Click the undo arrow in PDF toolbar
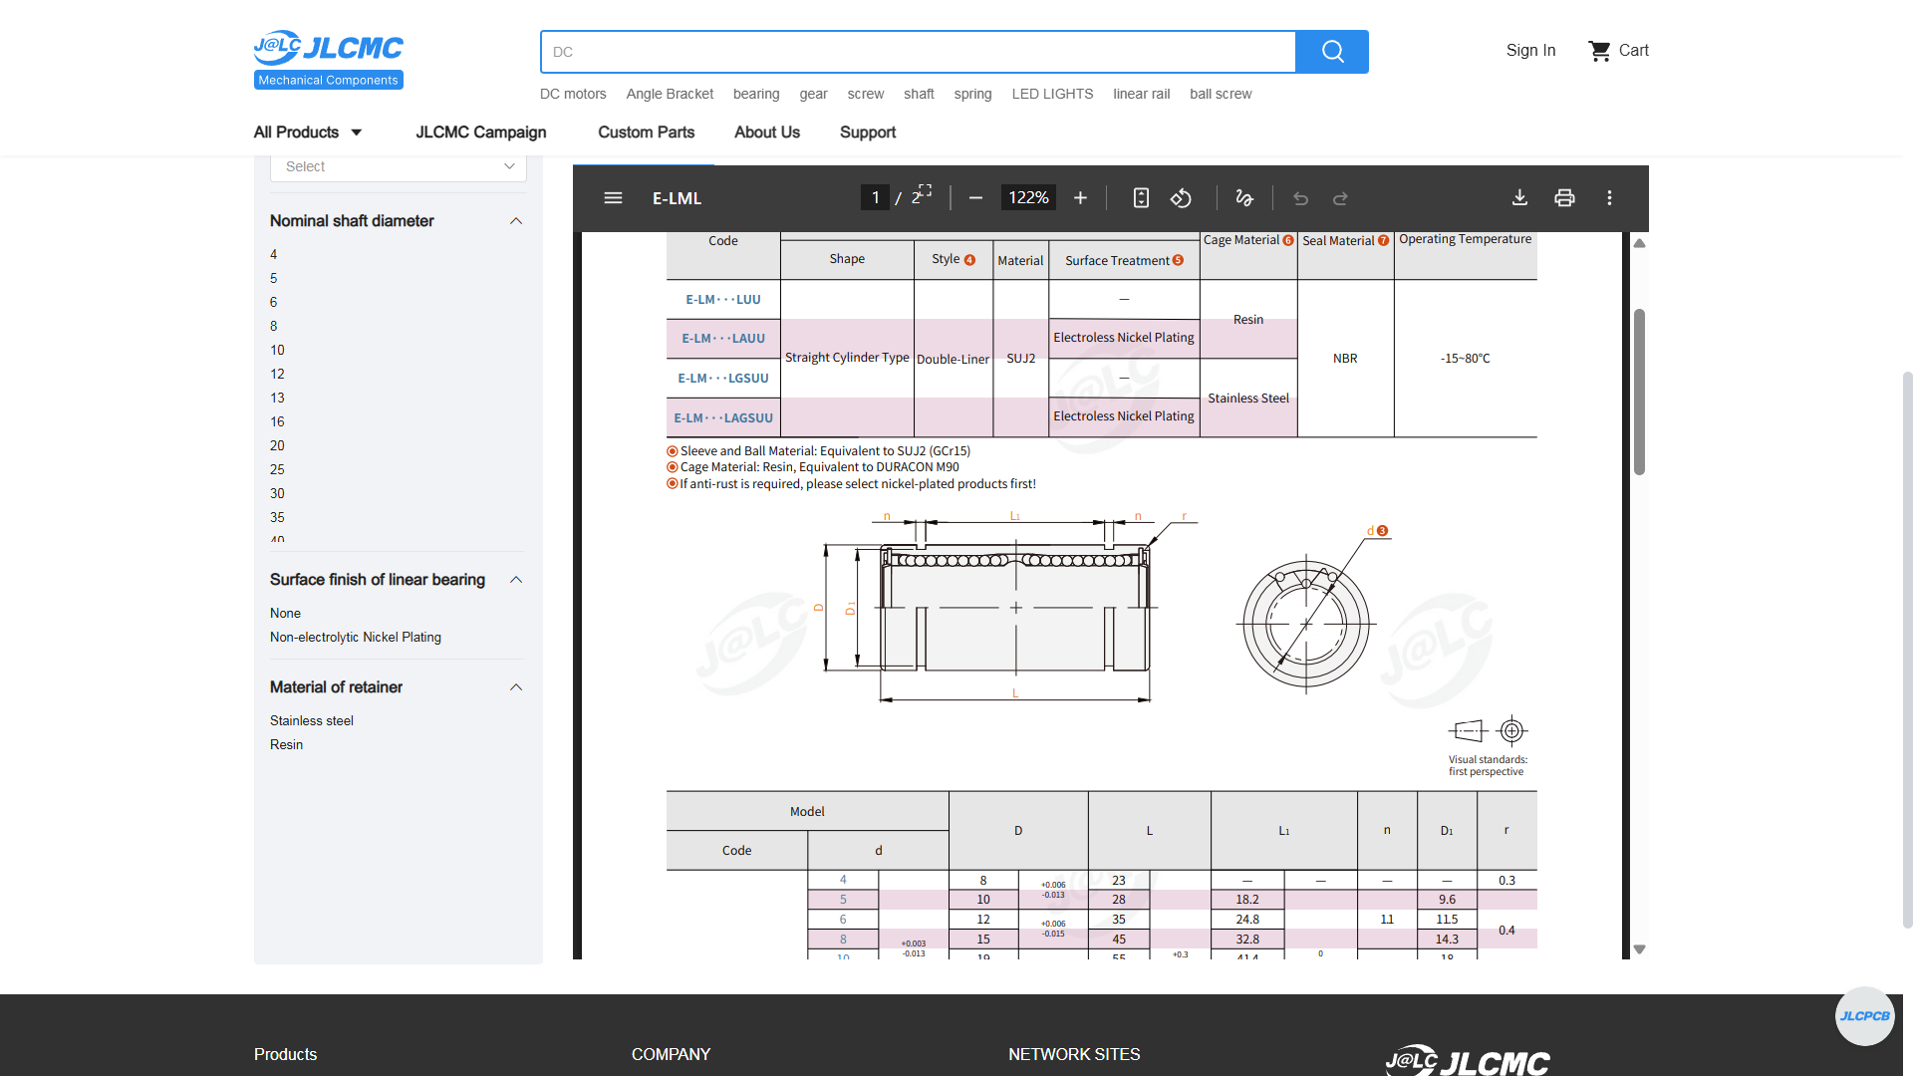Image resolution: width=1913 pixels, height=1076 pixels. (1300, 198)
